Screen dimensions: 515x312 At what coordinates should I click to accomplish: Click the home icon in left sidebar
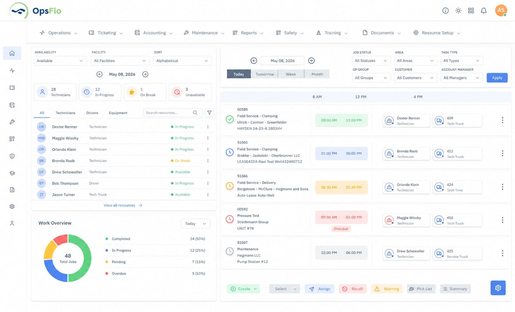point(12,53)
